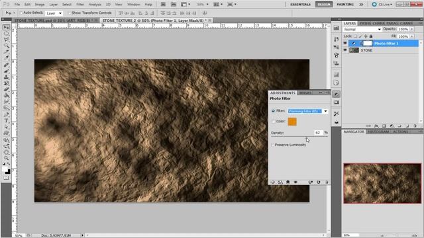424x238 pixels.
Task: Open the Fill slider arrow
Action: click(x=412, y=36)
